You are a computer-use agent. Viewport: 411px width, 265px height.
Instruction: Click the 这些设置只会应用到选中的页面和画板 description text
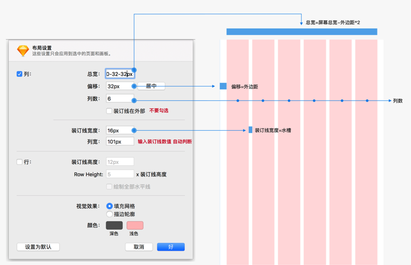pyautogui.click(x=72, y=54)
